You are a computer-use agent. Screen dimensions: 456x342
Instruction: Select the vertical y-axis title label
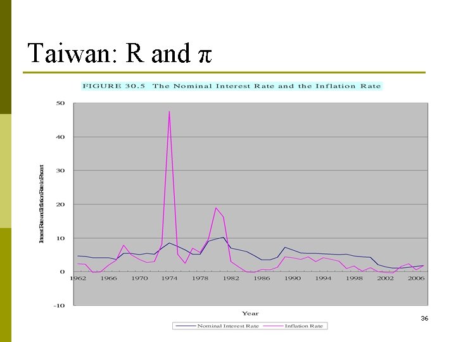pos(42,204)
